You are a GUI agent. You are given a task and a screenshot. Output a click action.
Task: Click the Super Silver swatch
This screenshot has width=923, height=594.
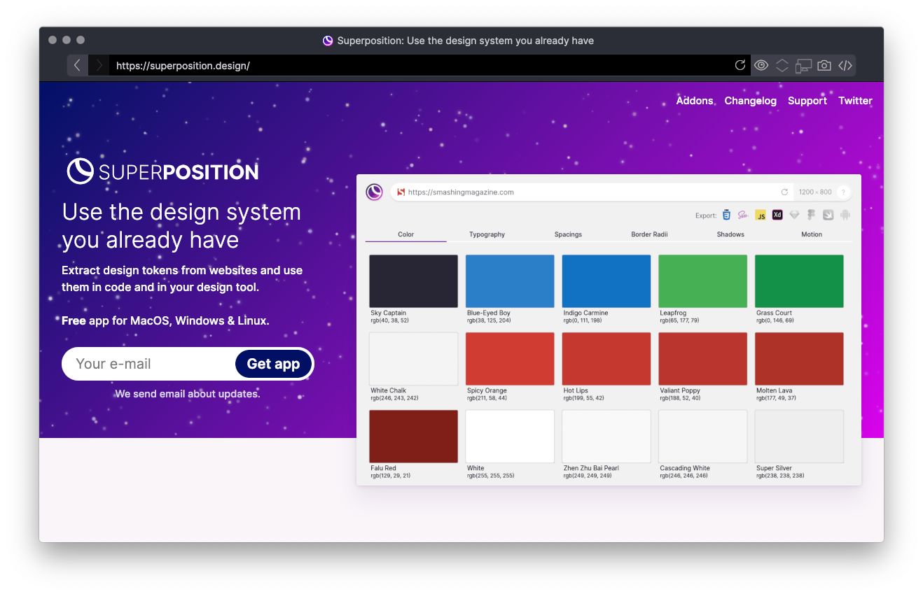[x=799, y=437]
